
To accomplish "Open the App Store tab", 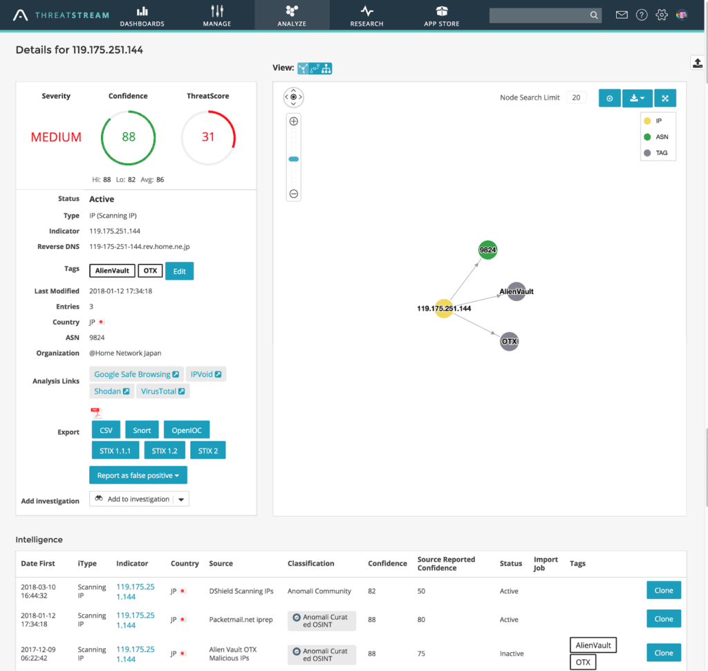I will tap(441, 16).
